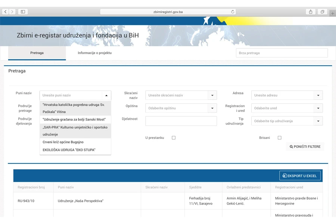Open the Odaberite ured dropdown arrow

coord(318,108)
